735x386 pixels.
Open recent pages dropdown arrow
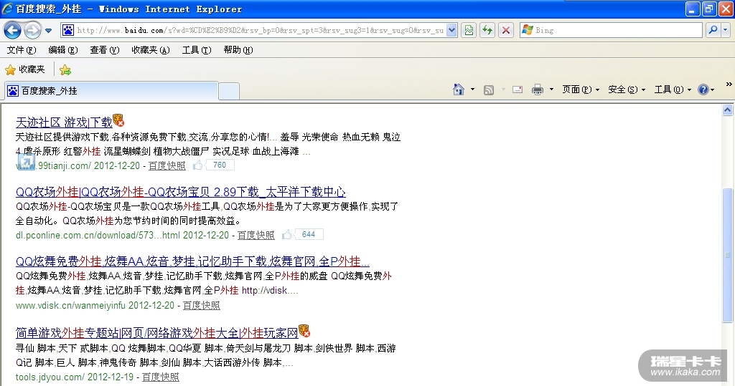coord(48,31)
